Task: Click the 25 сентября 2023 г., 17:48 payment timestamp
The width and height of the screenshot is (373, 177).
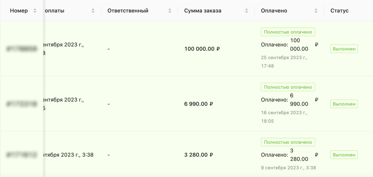Action: pyautogui.click(x=284, y=61)
